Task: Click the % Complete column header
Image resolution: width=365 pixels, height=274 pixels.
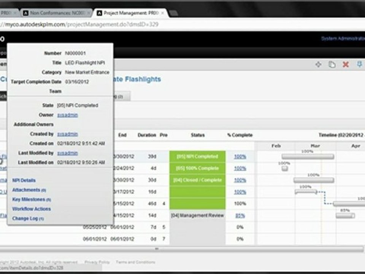Action: click(x=240, y=135)
